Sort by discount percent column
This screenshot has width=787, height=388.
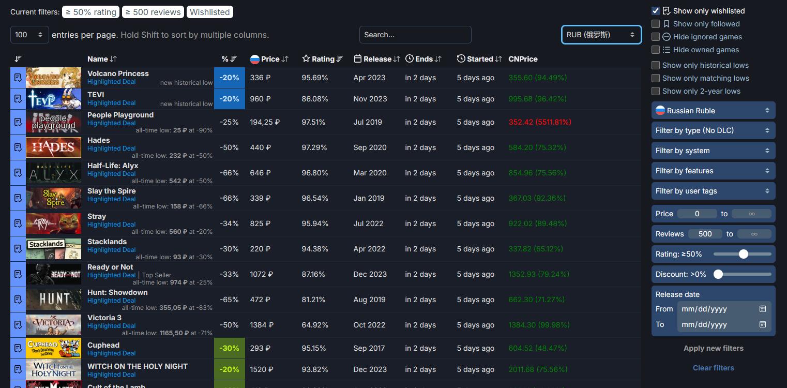pos(229,59)
